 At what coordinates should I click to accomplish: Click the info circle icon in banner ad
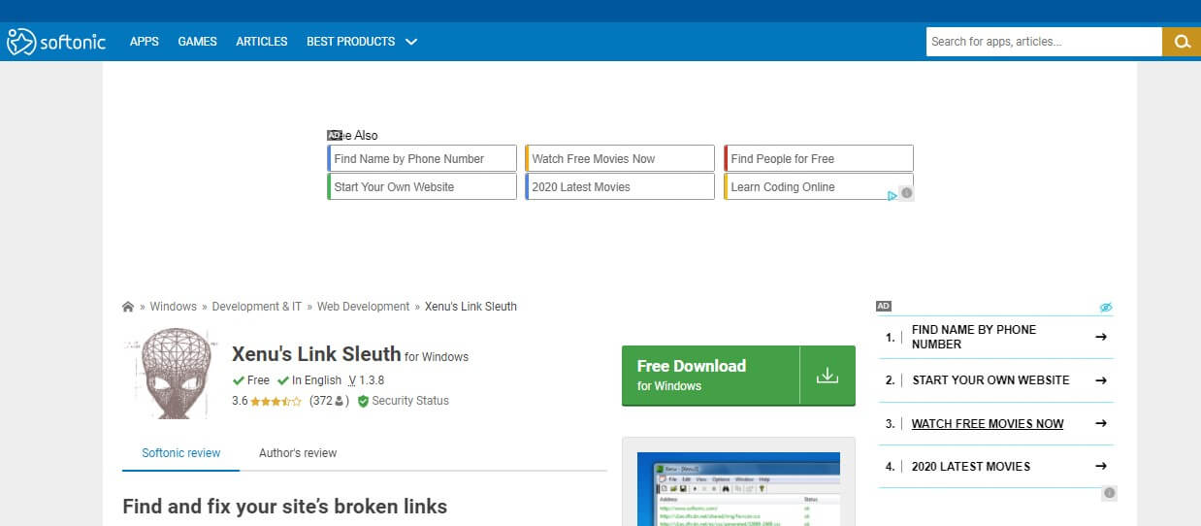[x=907, y=193]
